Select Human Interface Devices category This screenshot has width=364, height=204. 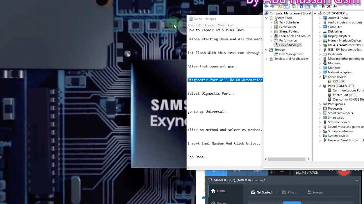click(x=342, y=41)
